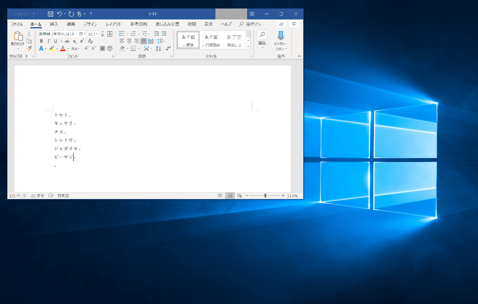
Task: Switch to Read Mode view icon
Action: 220,196
